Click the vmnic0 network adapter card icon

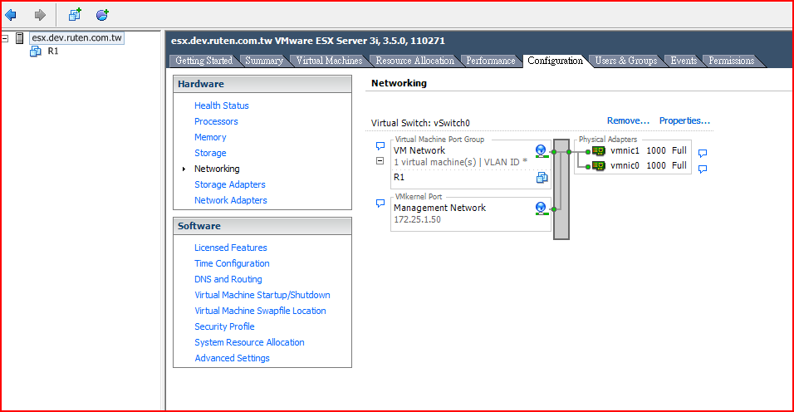(599, 165)
